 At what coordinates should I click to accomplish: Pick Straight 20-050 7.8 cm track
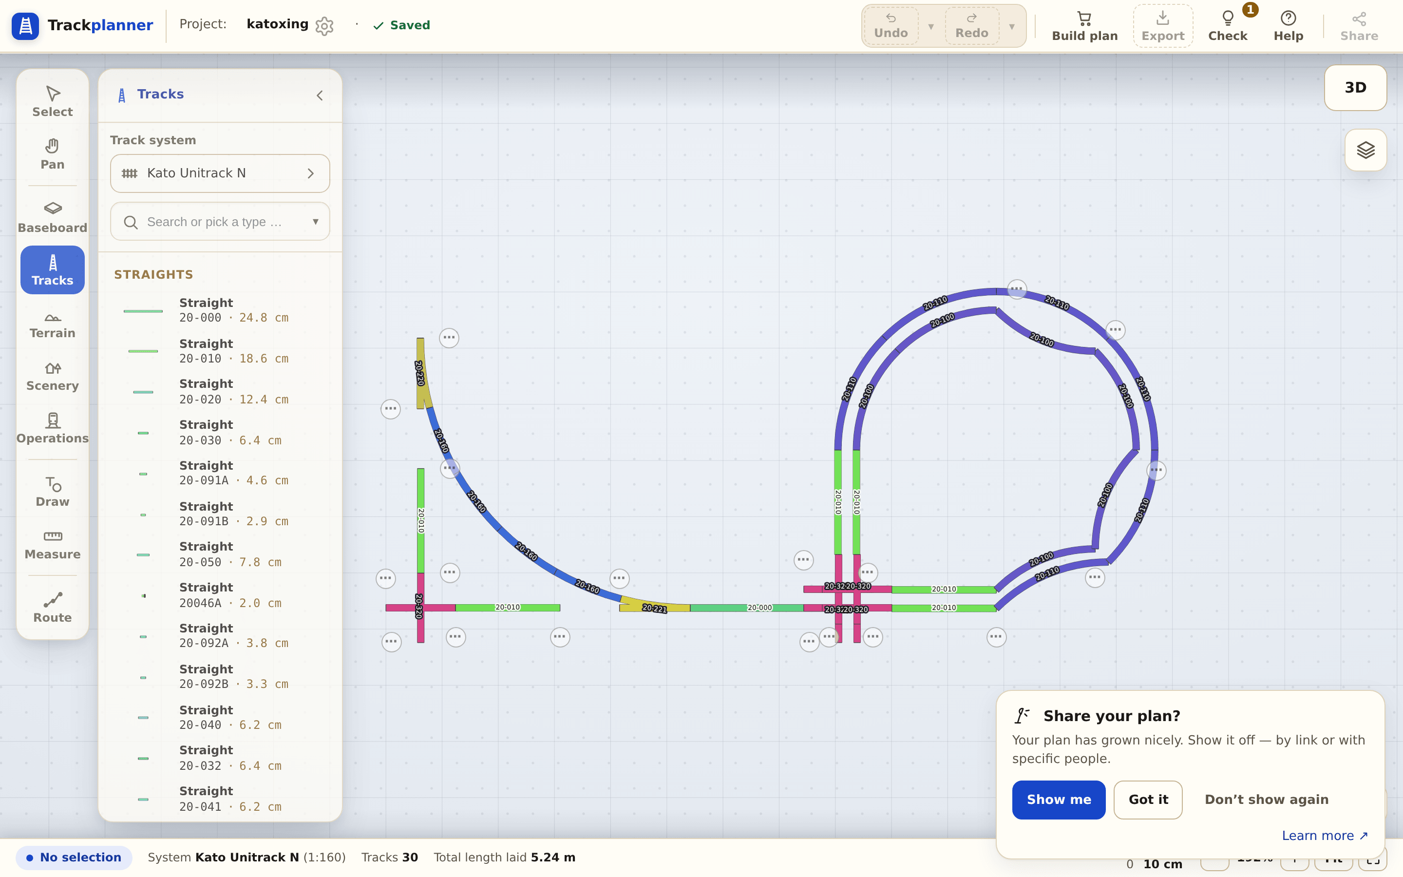tap(220, 554)
